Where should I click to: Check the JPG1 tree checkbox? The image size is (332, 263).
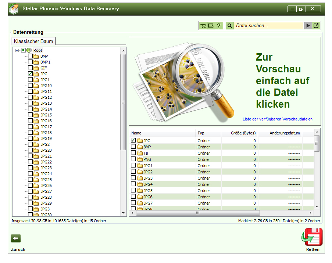(x=30, y=80)
